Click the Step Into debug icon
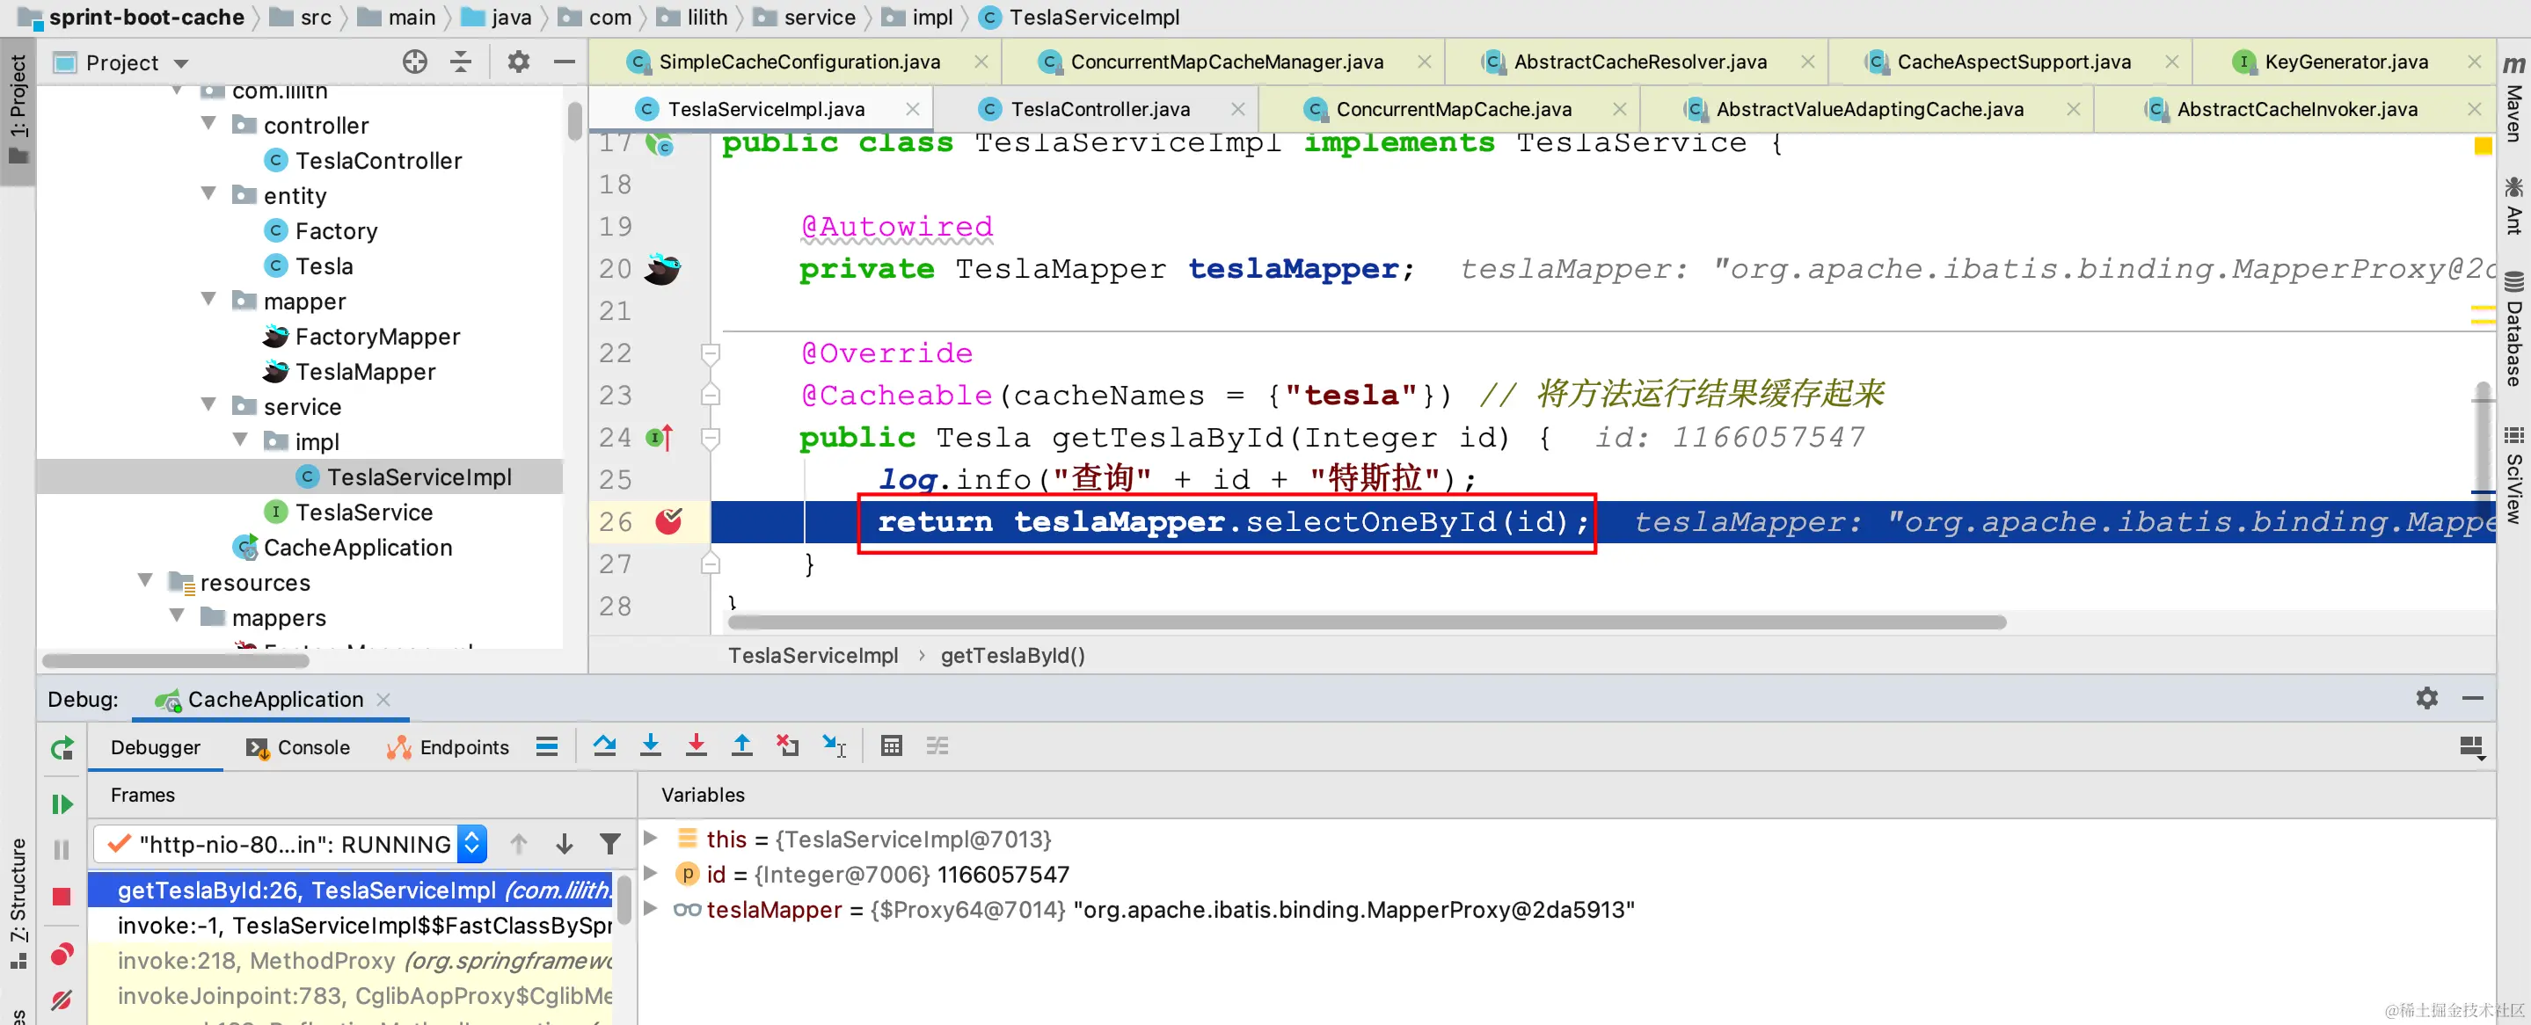The image size is (2531, 1025). [651, 746]
